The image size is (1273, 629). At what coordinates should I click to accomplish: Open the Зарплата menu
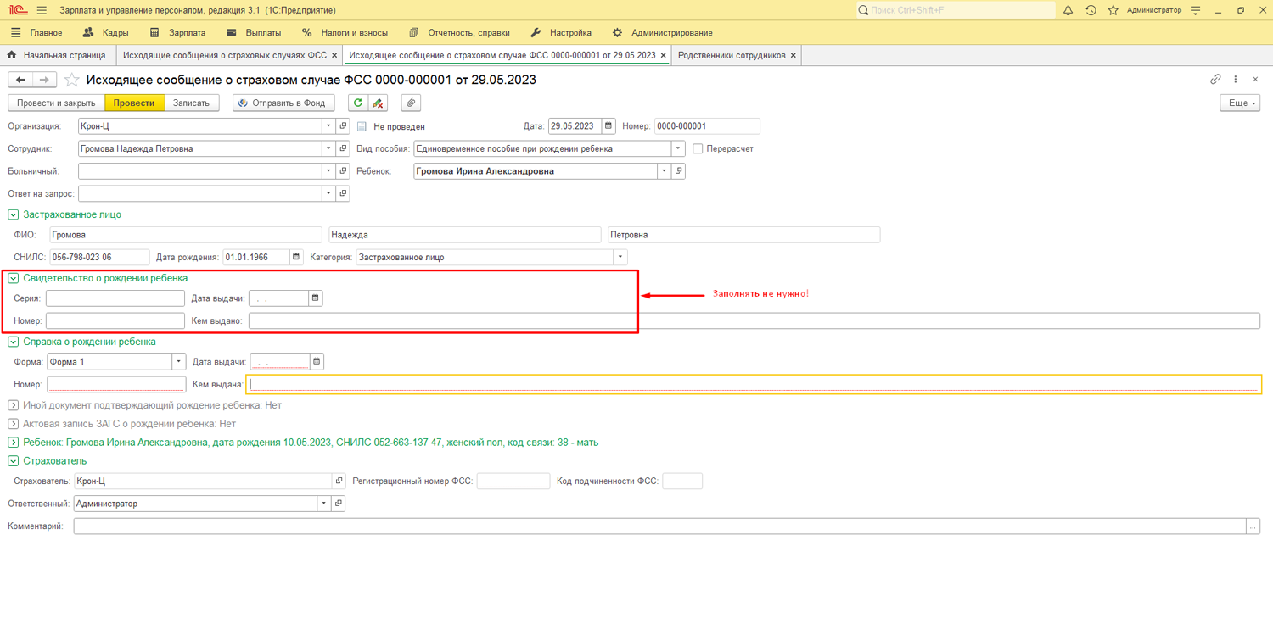[x=178, y=33]
